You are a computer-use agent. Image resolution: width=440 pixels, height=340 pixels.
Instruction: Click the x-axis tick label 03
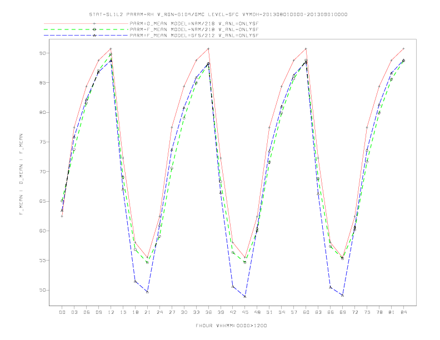(74, 312)
